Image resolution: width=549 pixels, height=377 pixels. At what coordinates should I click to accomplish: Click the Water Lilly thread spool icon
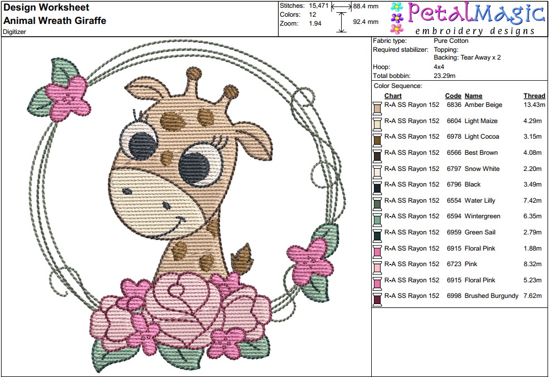(377, 203)
